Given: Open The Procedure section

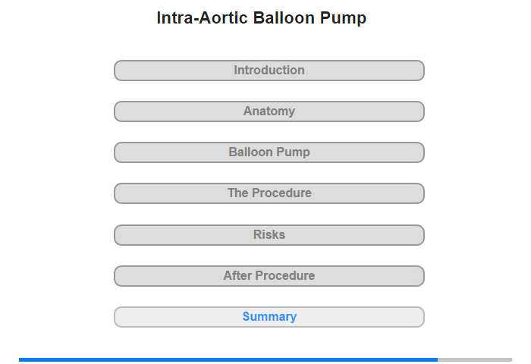Looking at the screenshot, I should pyautogui.click(x=269, y=193).
